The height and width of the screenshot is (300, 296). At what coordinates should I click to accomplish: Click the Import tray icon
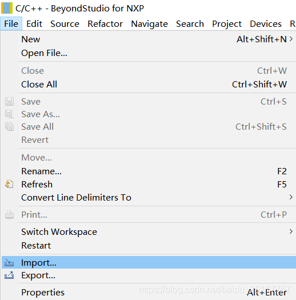click(x=9, y=262)
